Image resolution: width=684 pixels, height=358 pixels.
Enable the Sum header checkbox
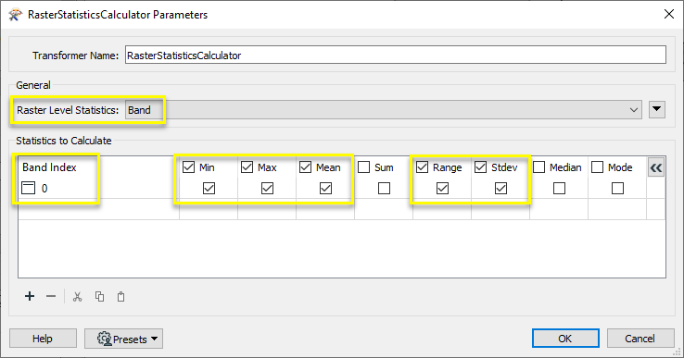click(x=364, y=167)
